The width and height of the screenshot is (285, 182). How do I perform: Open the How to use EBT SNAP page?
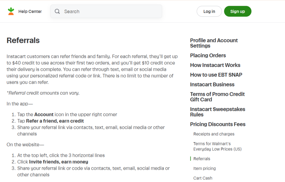pyautogui.click(x=216, y=75)
